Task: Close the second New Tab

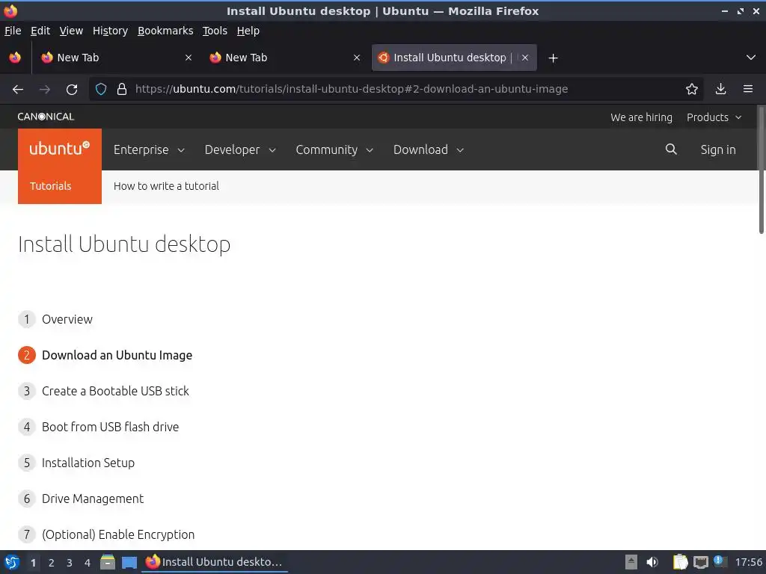Action: point(357,58)
